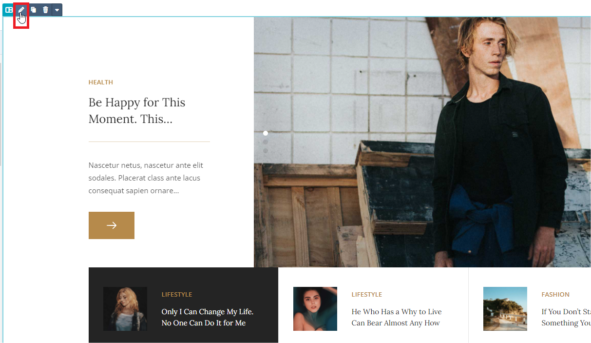The height and width of the screenshot is (343, 591).
Task: Click the blonde woman post thumbnail
Action: click(x=125, y=309)
